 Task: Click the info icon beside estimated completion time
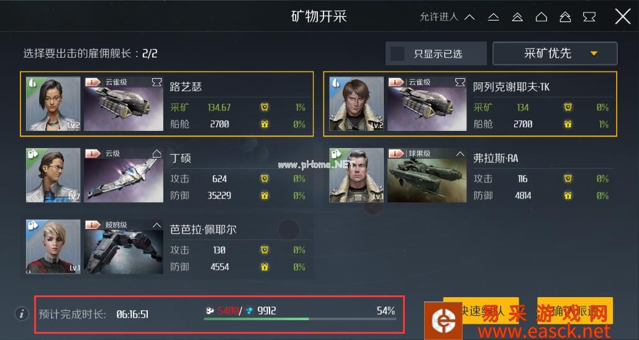22,314
